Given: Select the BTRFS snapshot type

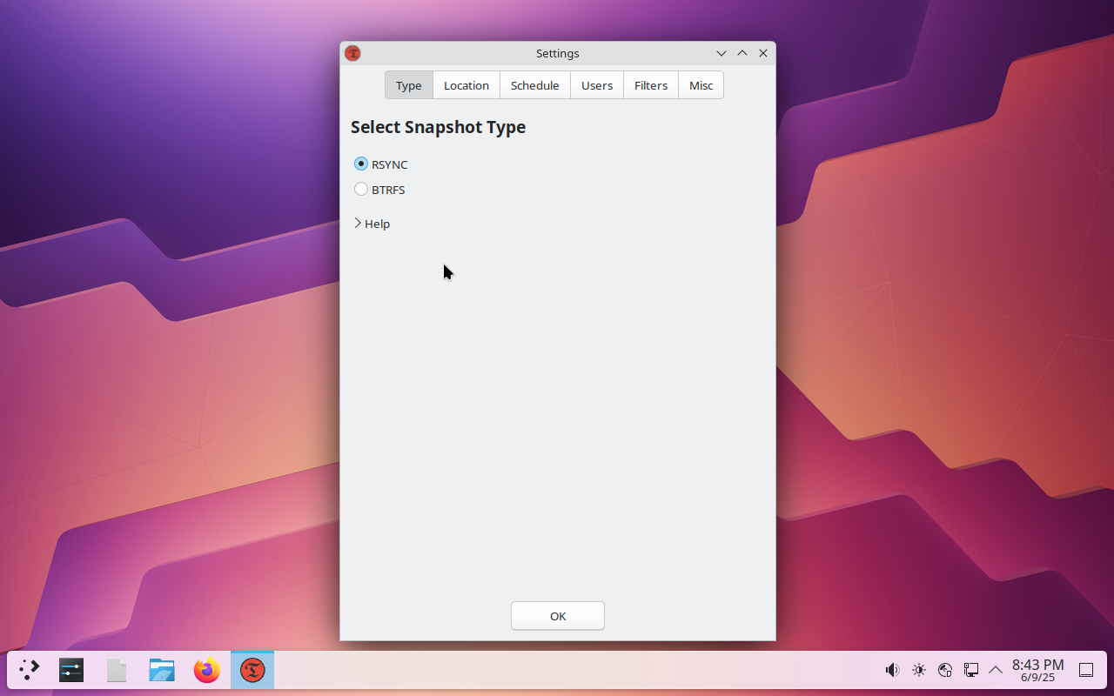Looking at the screenshot, I should click(x=379, y=189).
